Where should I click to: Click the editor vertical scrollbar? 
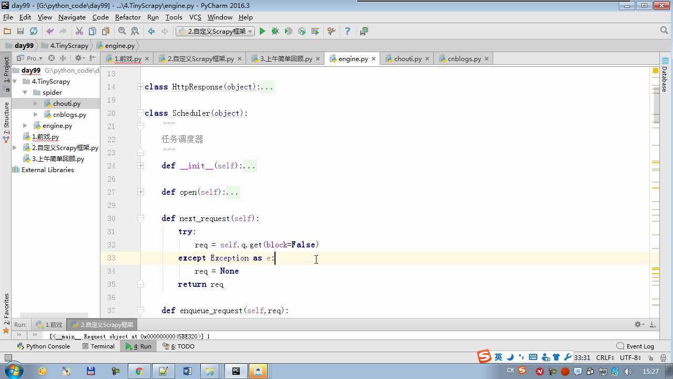[656, 105]
